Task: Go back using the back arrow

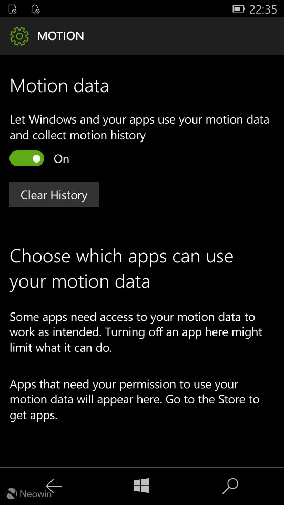Action: point(54,486)
